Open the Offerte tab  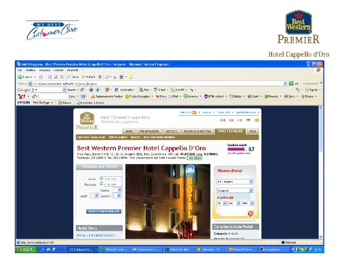(x=172, y=131)
